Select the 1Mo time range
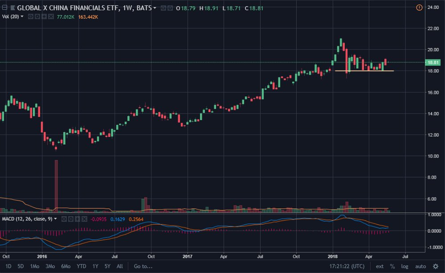445x273 pixels. 35,266
